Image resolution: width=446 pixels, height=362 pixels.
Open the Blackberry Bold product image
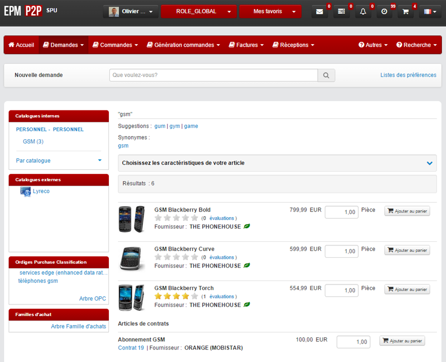(132, 219)
